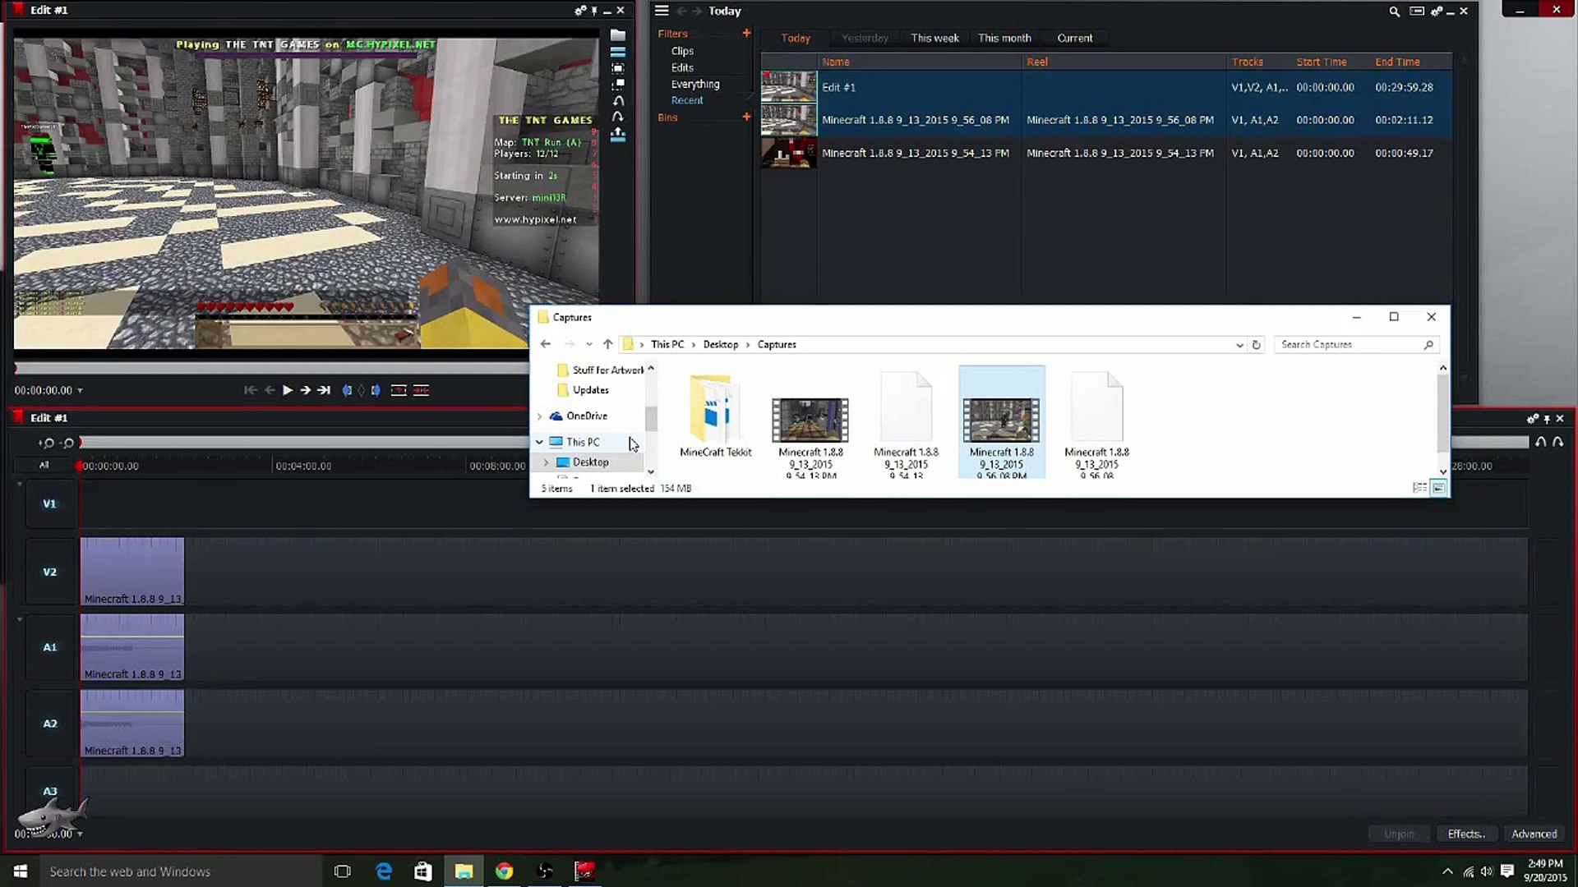
Task: Click the Effects button
Action: click(x=1465, y=834)
